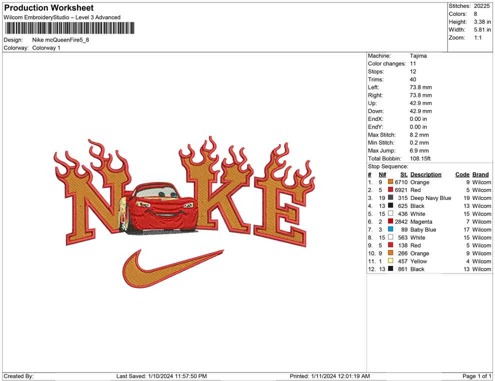Click the Baby Blue description text

(423, 229)
